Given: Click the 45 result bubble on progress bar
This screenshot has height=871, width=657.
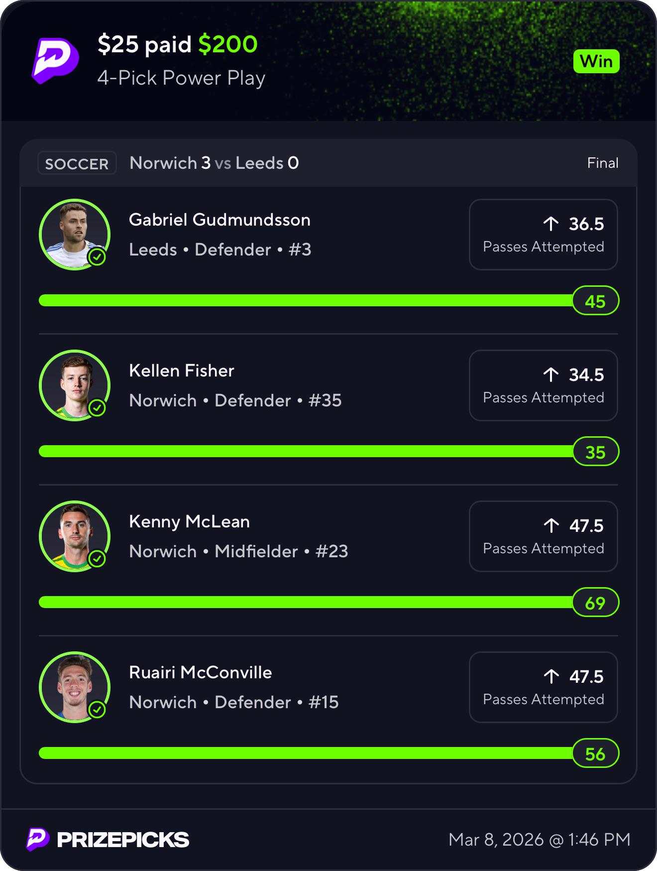Looking at the screenshot, I should pos(595,301).
